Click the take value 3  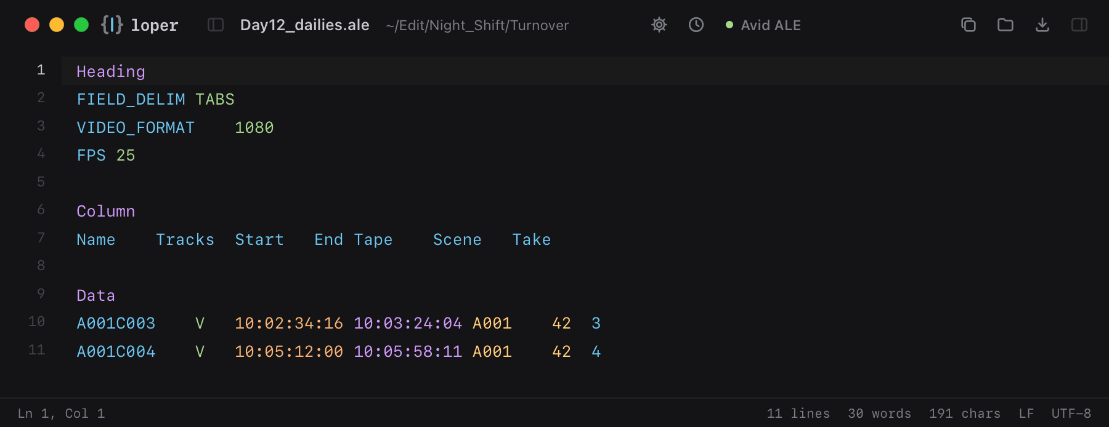tap(596, 323)
